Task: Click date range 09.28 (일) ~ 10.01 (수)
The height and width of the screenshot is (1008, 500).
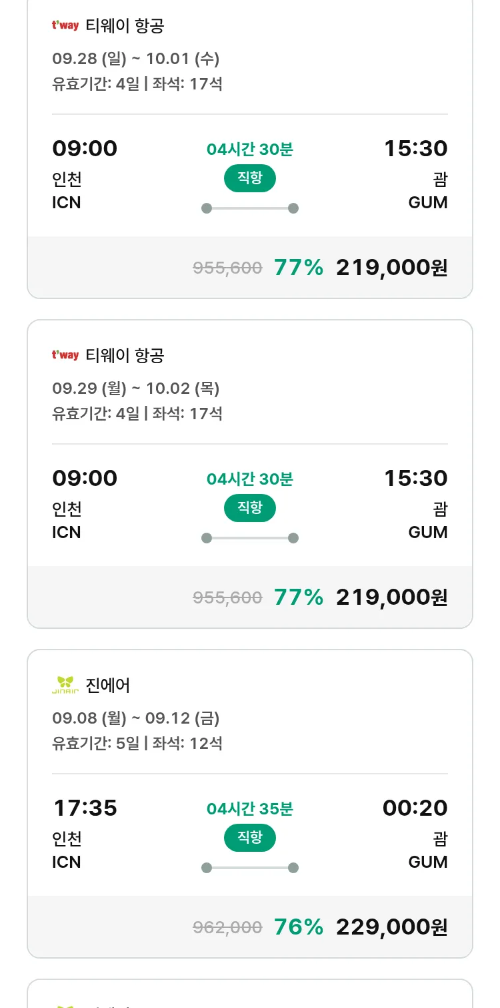Action: click(x=136, y=59)
